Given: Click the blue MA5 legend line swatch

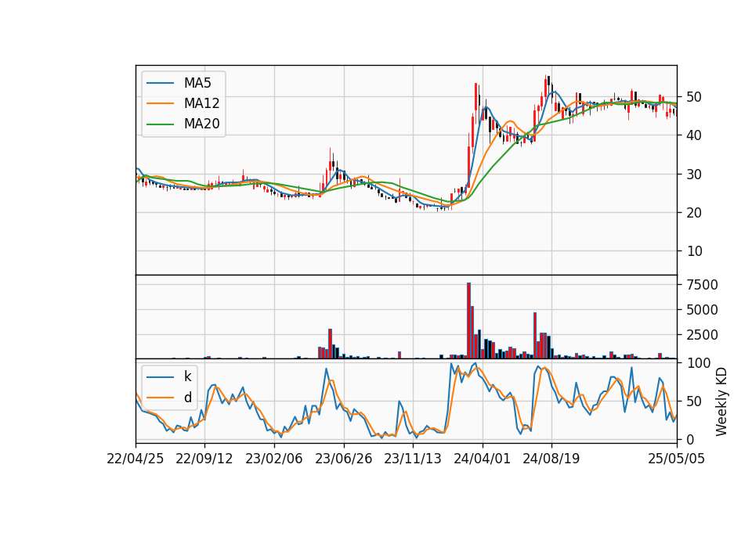Looking at the screenshot, I should click(x=160, y=84).
